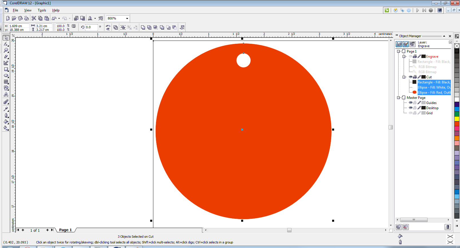The image size is (460, 248).
Task: Toggle the non-proportional scaling lock
Action: [74, 26]
